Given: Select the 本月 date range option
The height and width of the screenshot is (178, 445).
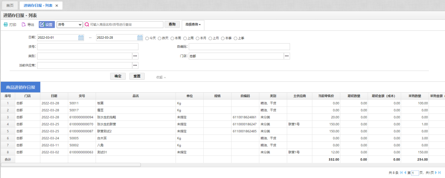Looking at the screenshot, I should pyautogui.click(x=198, y=38).
